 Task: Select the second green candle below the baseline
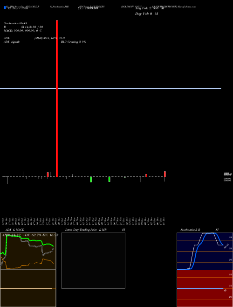[110, 180]
